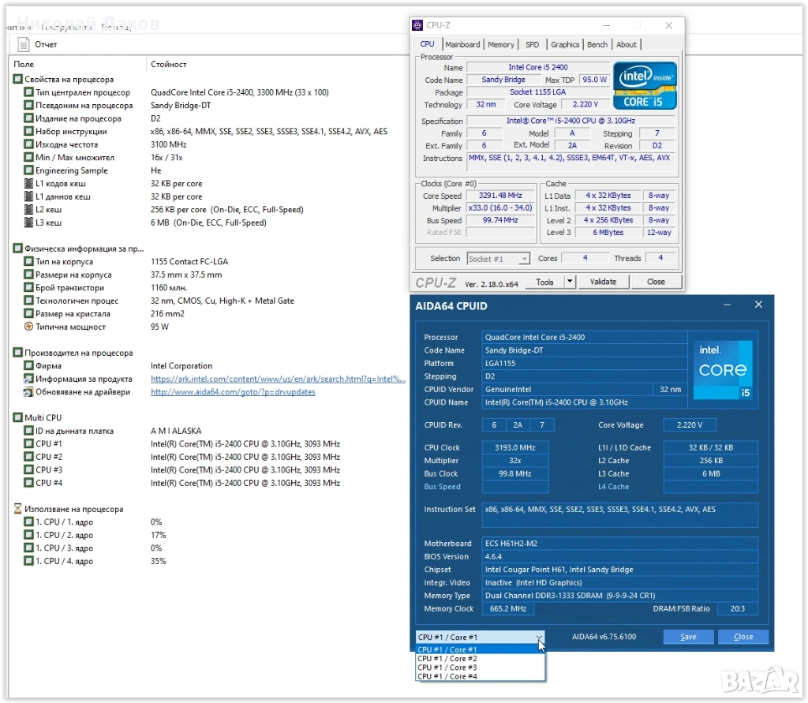Choose CPU #1 / Core #3 from the list
Viewport: 808px width, 703px height.
coord(447,667)
